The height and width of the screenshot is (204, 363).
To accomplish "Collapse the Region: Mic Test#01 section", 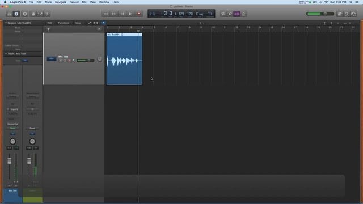I will pyautogui.click(x=6, y=23).
